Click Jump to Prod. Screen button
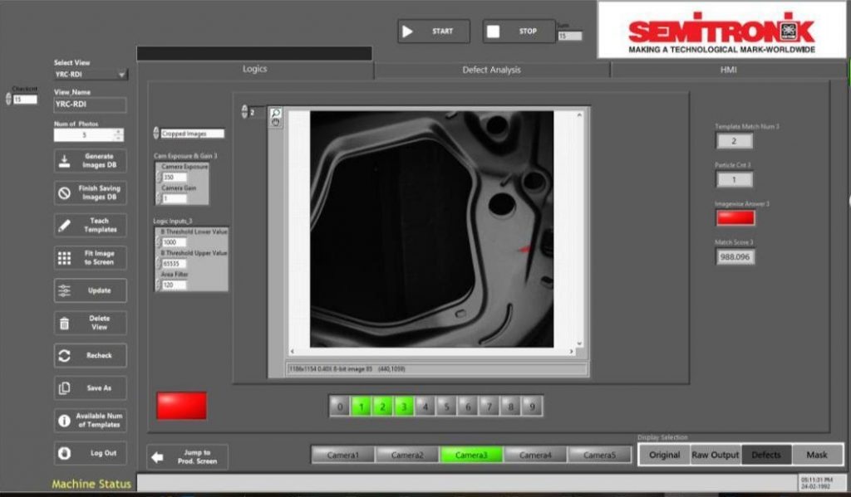This screenshot has width=851, height=497. pos(188,456)
